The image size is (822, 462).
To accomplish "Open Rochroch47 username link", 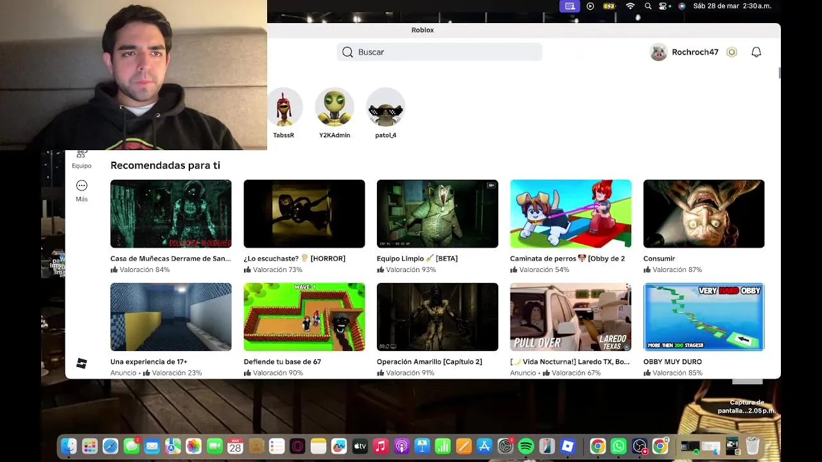I will (x=695, y=52).
